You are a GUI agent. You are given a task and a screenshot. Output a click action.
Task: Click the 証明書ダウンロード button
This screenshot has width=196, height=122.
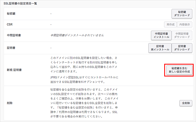(x=182, y=48)
